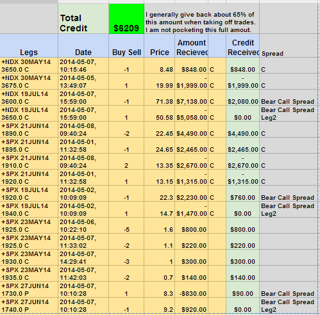The image size is (320, 315).
Task: Select the $2,230.00 amount received cell
Action: pyautogui.click(x=192, y=193)
